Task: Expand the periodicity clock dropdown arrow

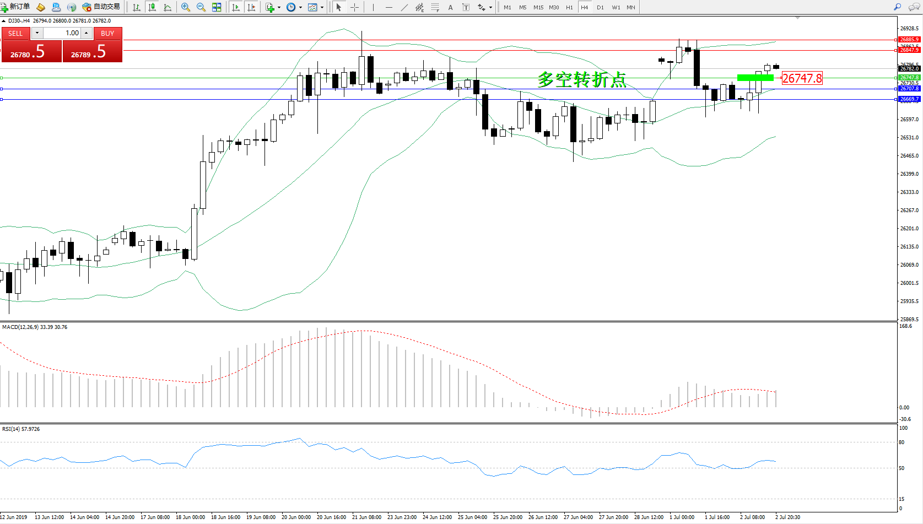Action: coord(300,8)
